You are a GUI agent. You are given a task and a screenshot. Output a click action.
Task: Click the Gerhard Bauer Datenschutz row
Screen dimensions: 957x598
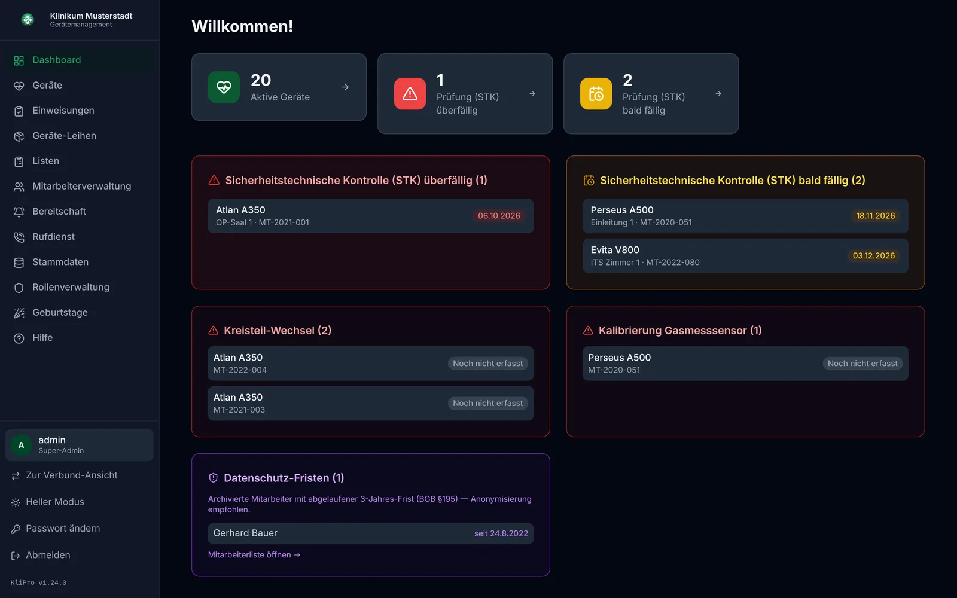pyautogui.click(x=371, y=533)
